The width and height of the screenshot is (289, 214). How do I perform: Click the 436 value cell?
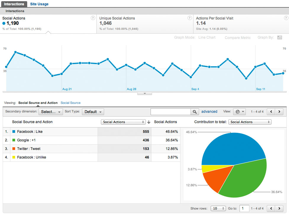(125, 140)
